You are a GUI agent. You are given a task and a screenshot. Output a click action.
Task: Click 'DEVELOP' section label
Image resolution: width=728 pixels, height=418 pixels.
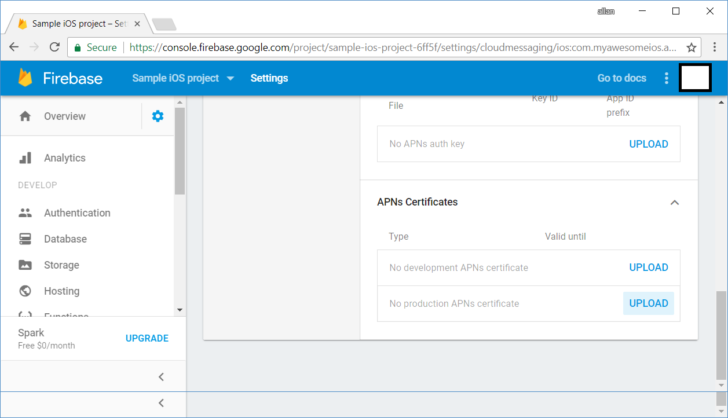point(38,185)
